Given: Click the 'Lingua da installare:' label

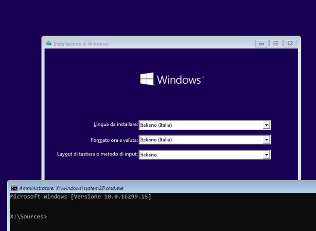Looking at the screenshot, I should click(116, 124).
